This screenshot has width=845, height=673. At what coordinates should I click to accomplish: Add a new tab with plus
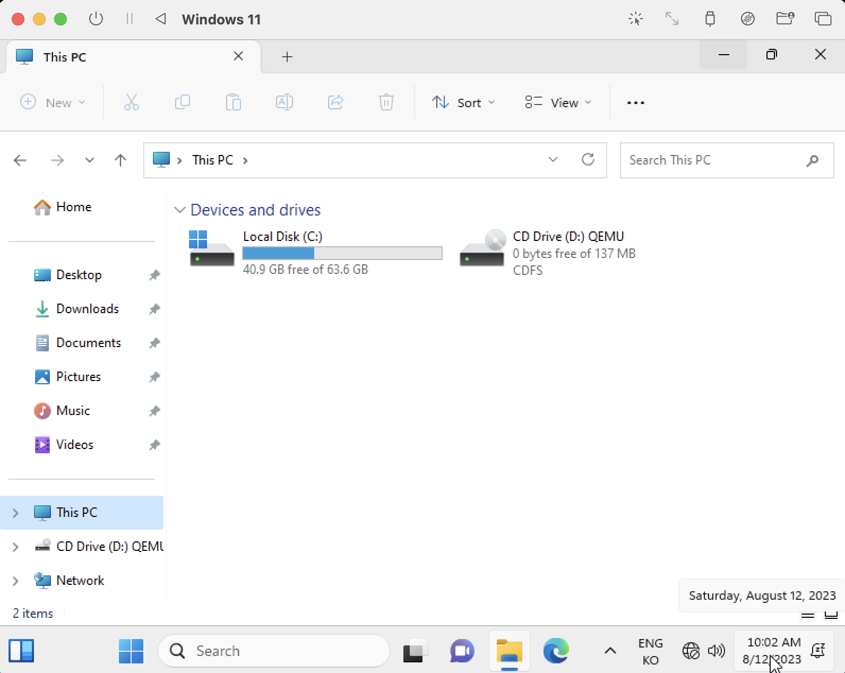click(x=287, y=57)
